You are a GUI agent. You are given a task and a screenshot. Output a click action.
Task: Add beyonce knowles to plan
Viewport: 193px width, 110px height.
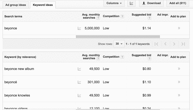(x=179, y=95)
